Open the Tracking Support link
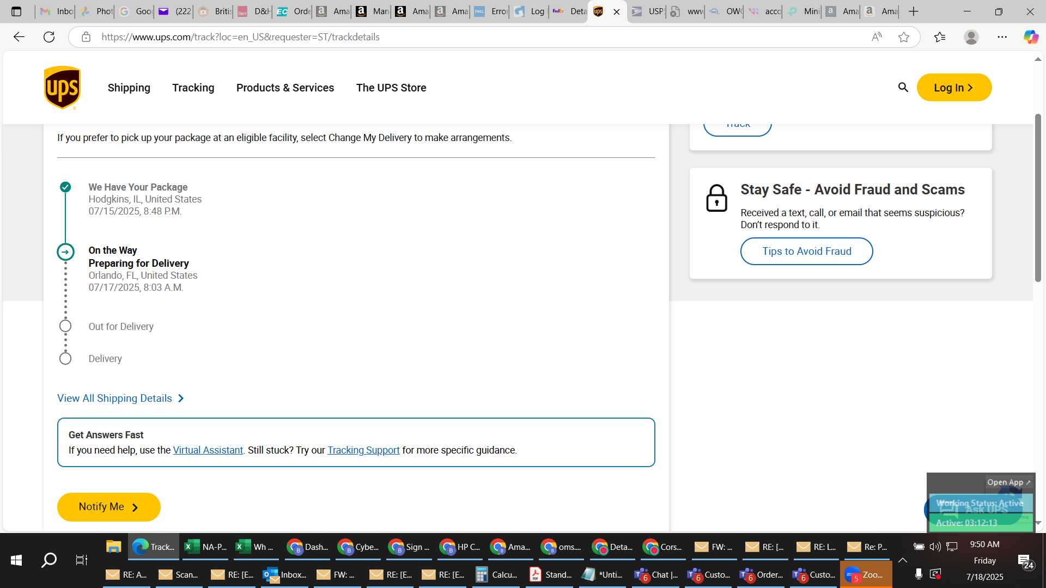 pyautogui.click(x=363, y=450)
